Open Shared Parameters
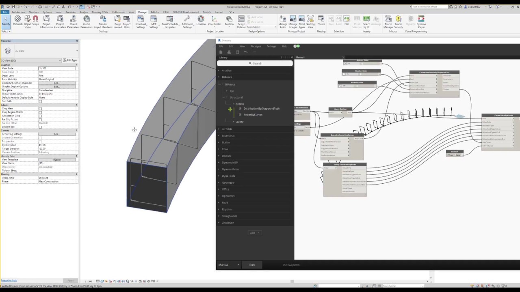 pyautogui.click(x=73, y=22)
